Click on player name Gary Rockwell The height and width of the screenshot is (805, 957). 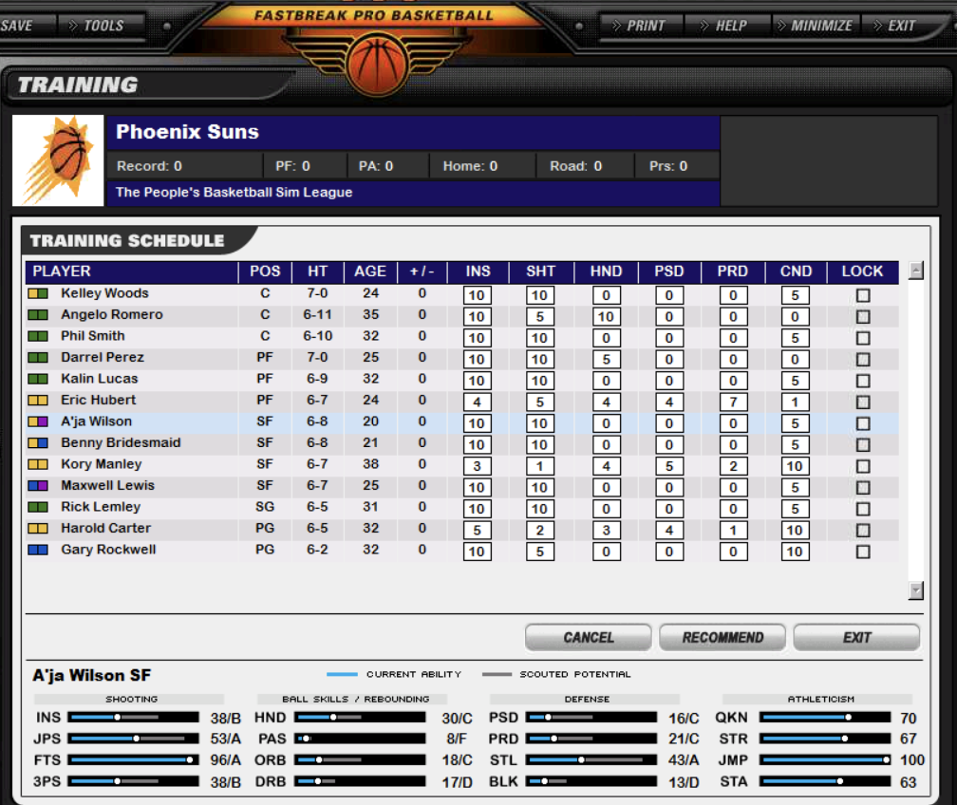(108, 550)
